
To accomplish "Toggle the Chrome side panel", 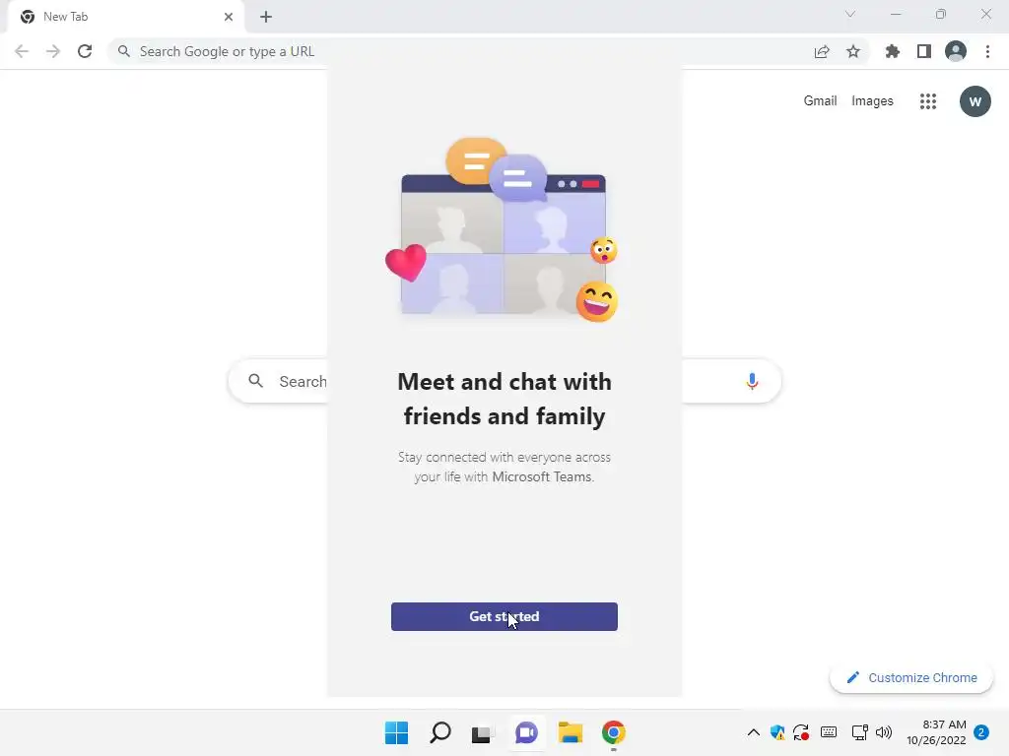I will click(924, 51).
